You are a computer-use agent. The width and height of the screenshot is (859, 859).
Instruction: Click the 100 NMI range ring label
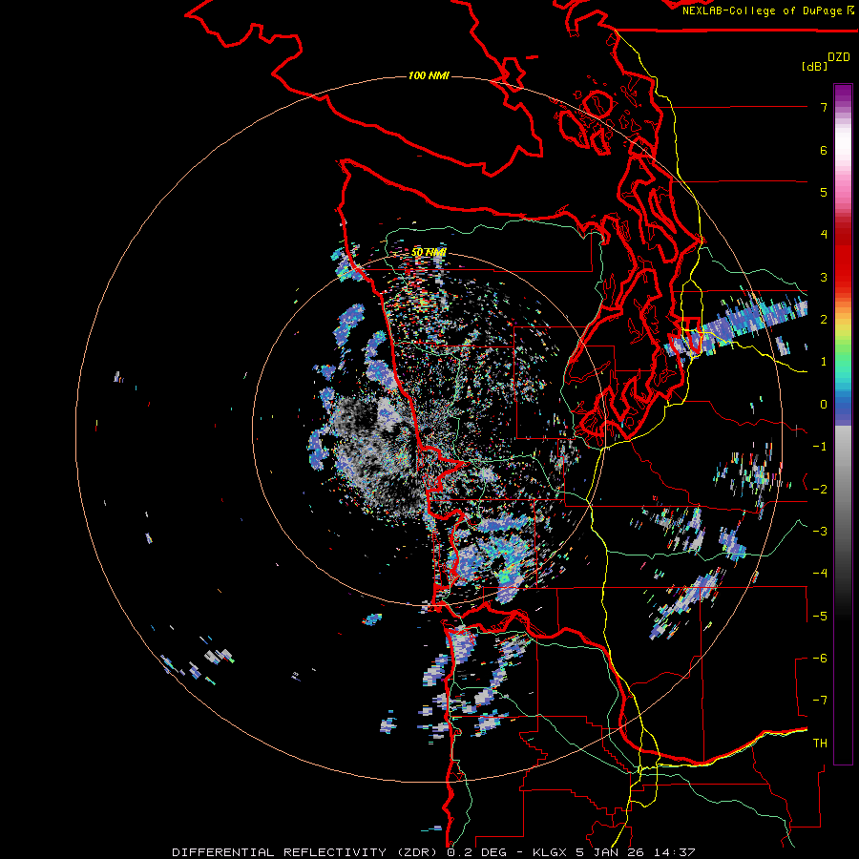pos(429,75)
